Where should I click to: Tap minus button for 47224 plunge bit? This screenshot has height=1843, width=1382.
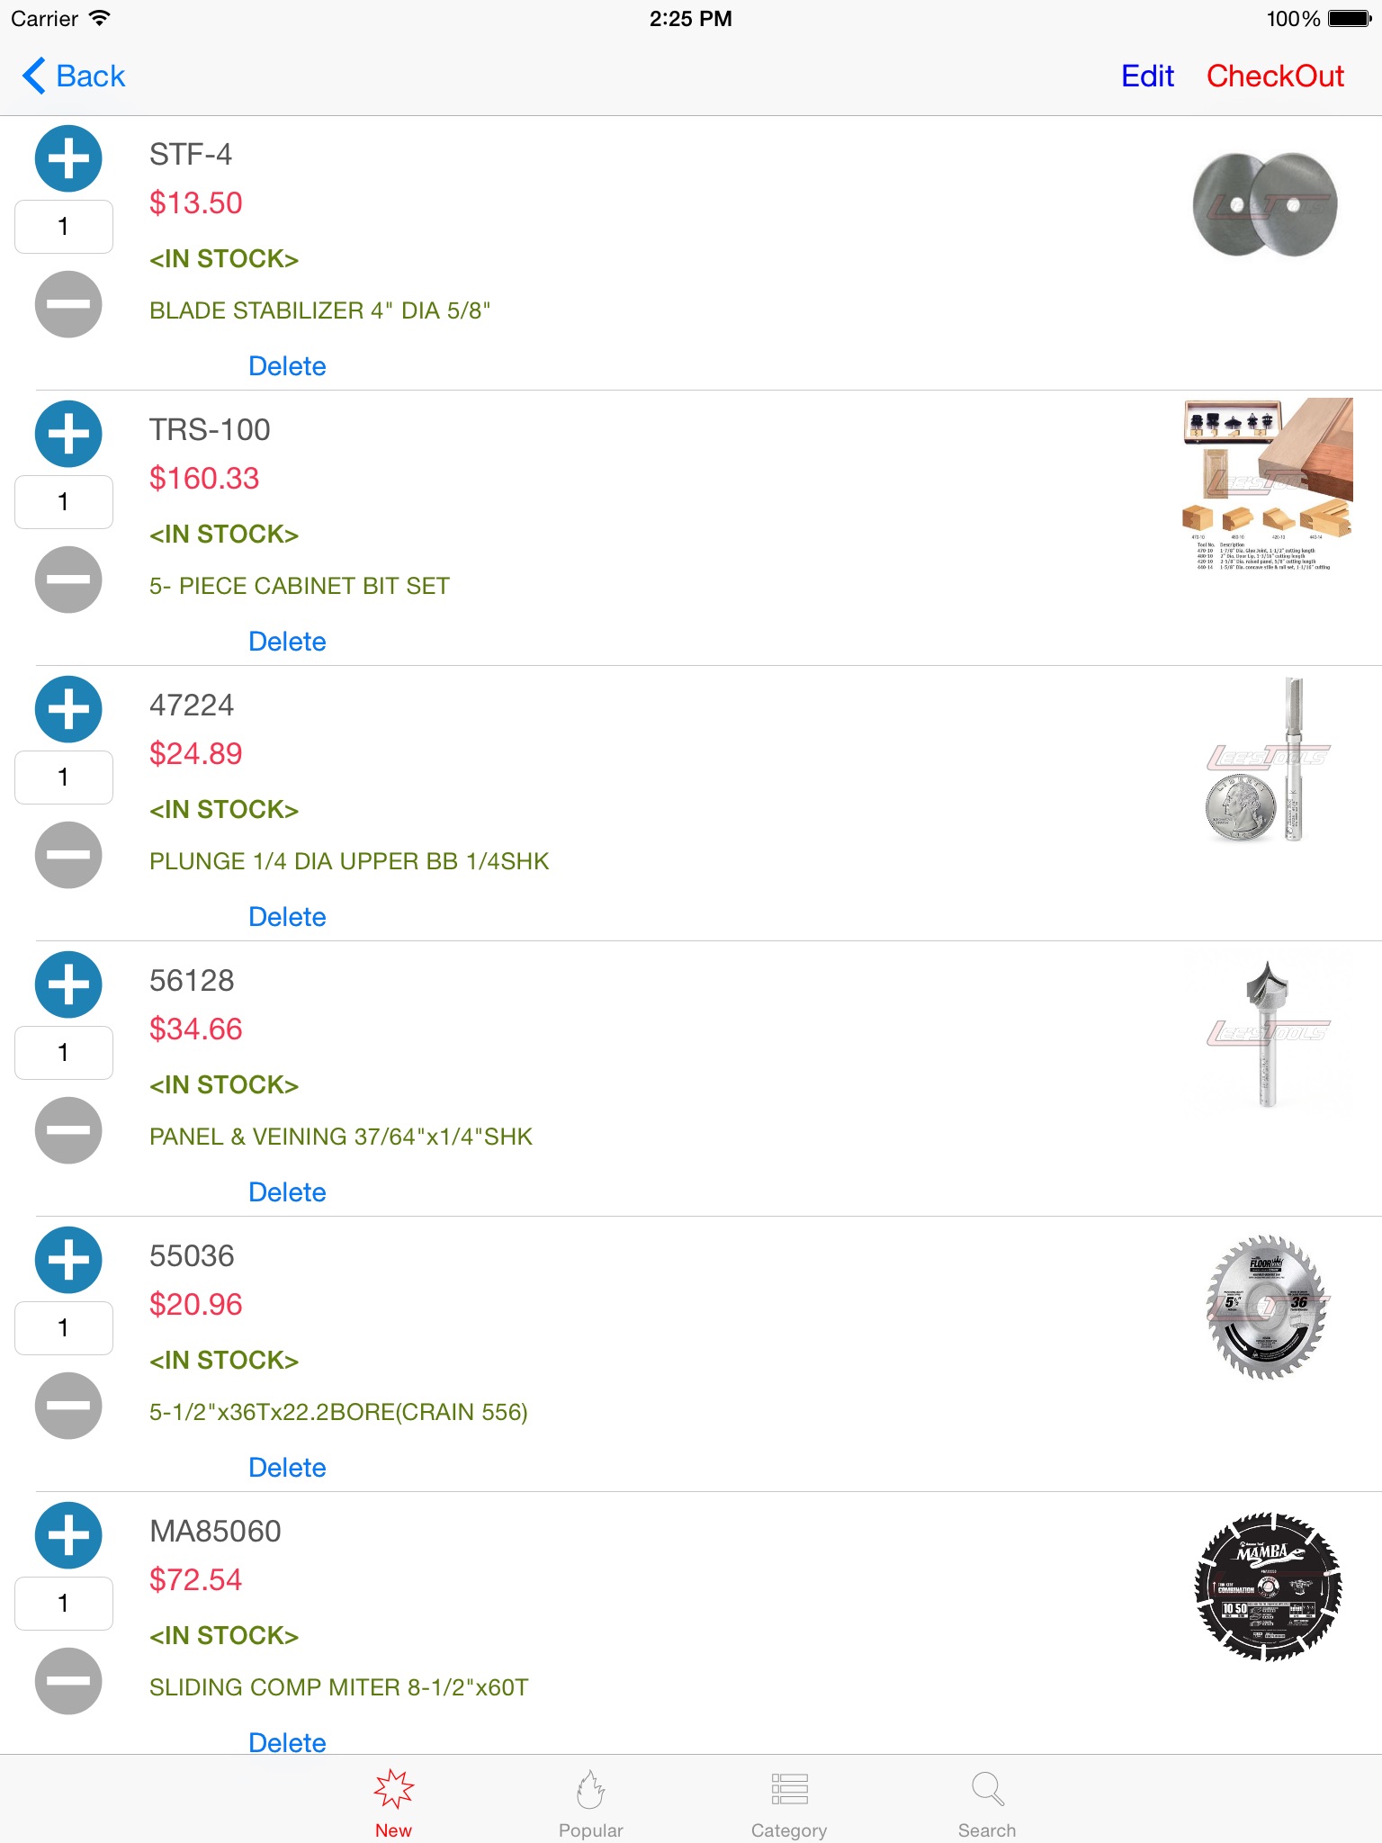click(68, 855)
